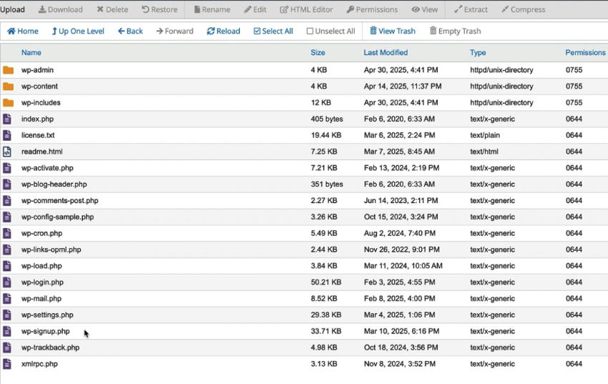The image size is (608, 384).
Task: Open the Permissions dialog button
Action: click(372, 9)
